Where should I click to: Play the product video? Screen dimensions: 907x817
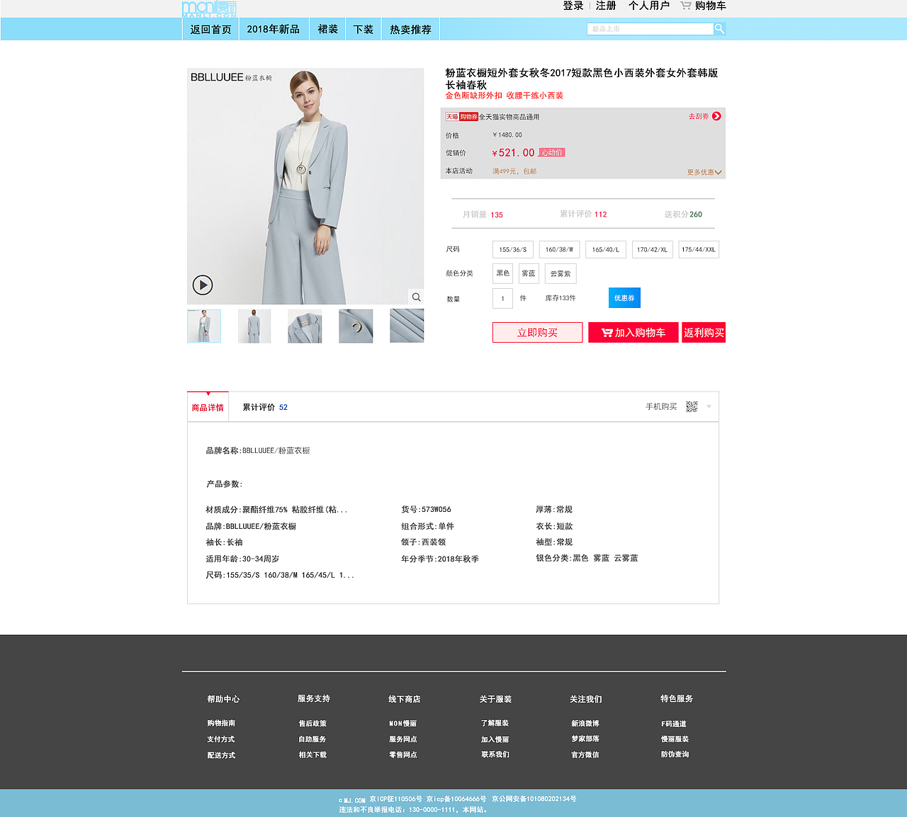coord(203,285)
